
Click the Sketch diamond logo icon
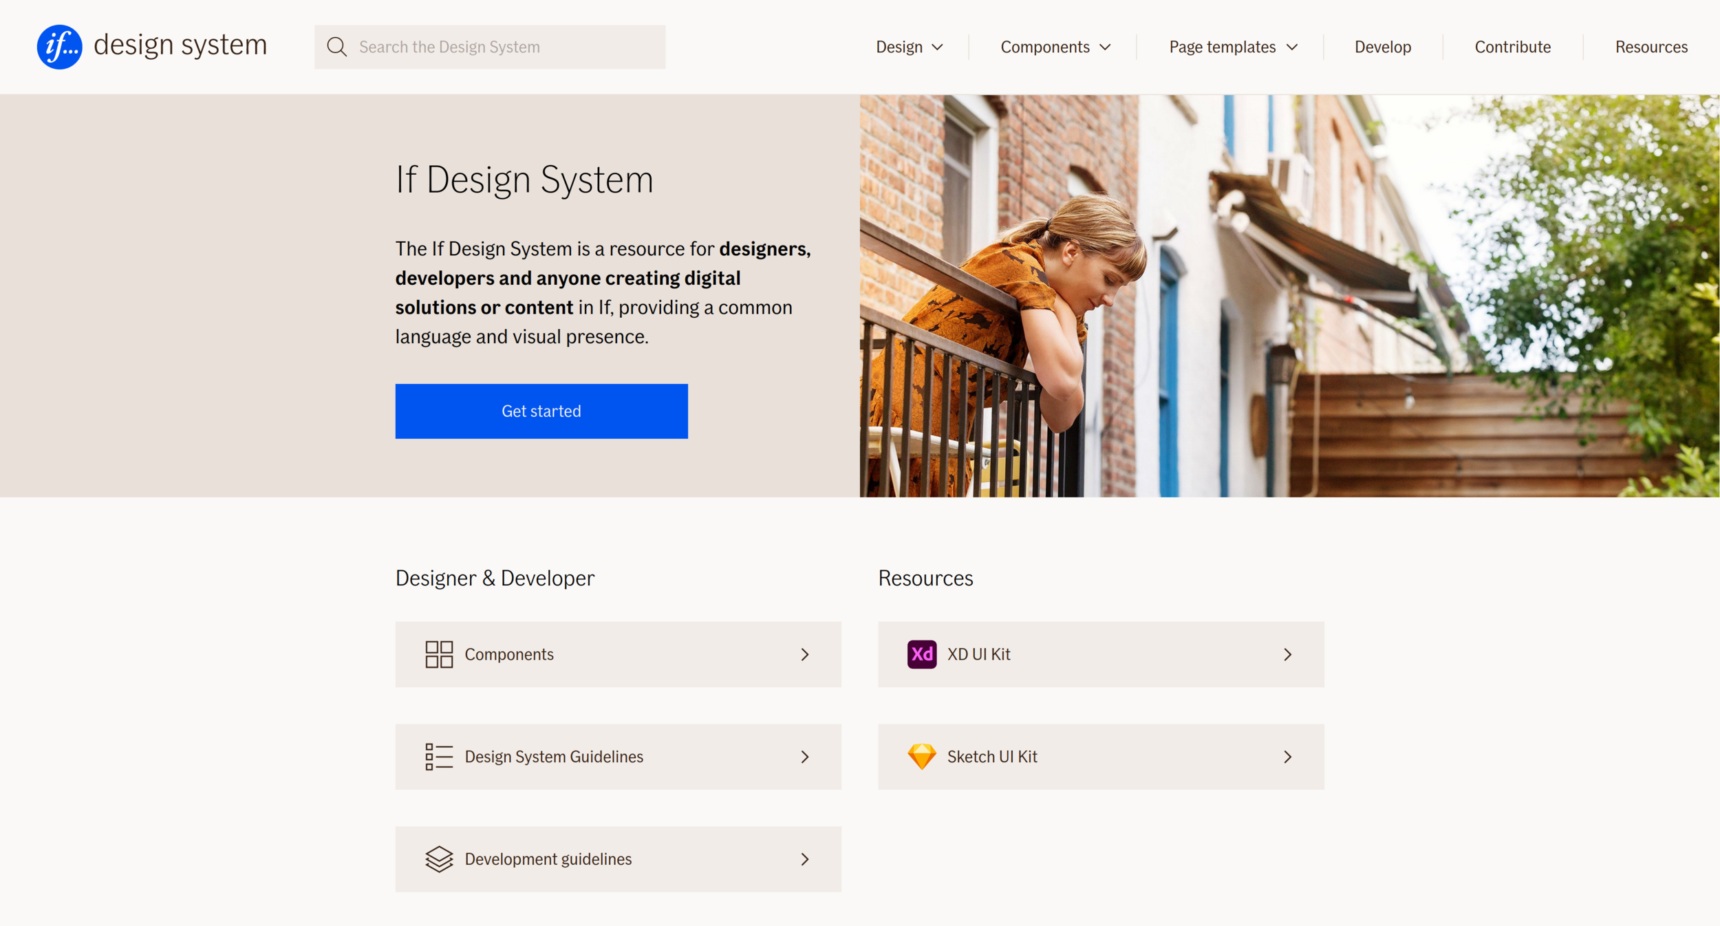tap(921, 757)
